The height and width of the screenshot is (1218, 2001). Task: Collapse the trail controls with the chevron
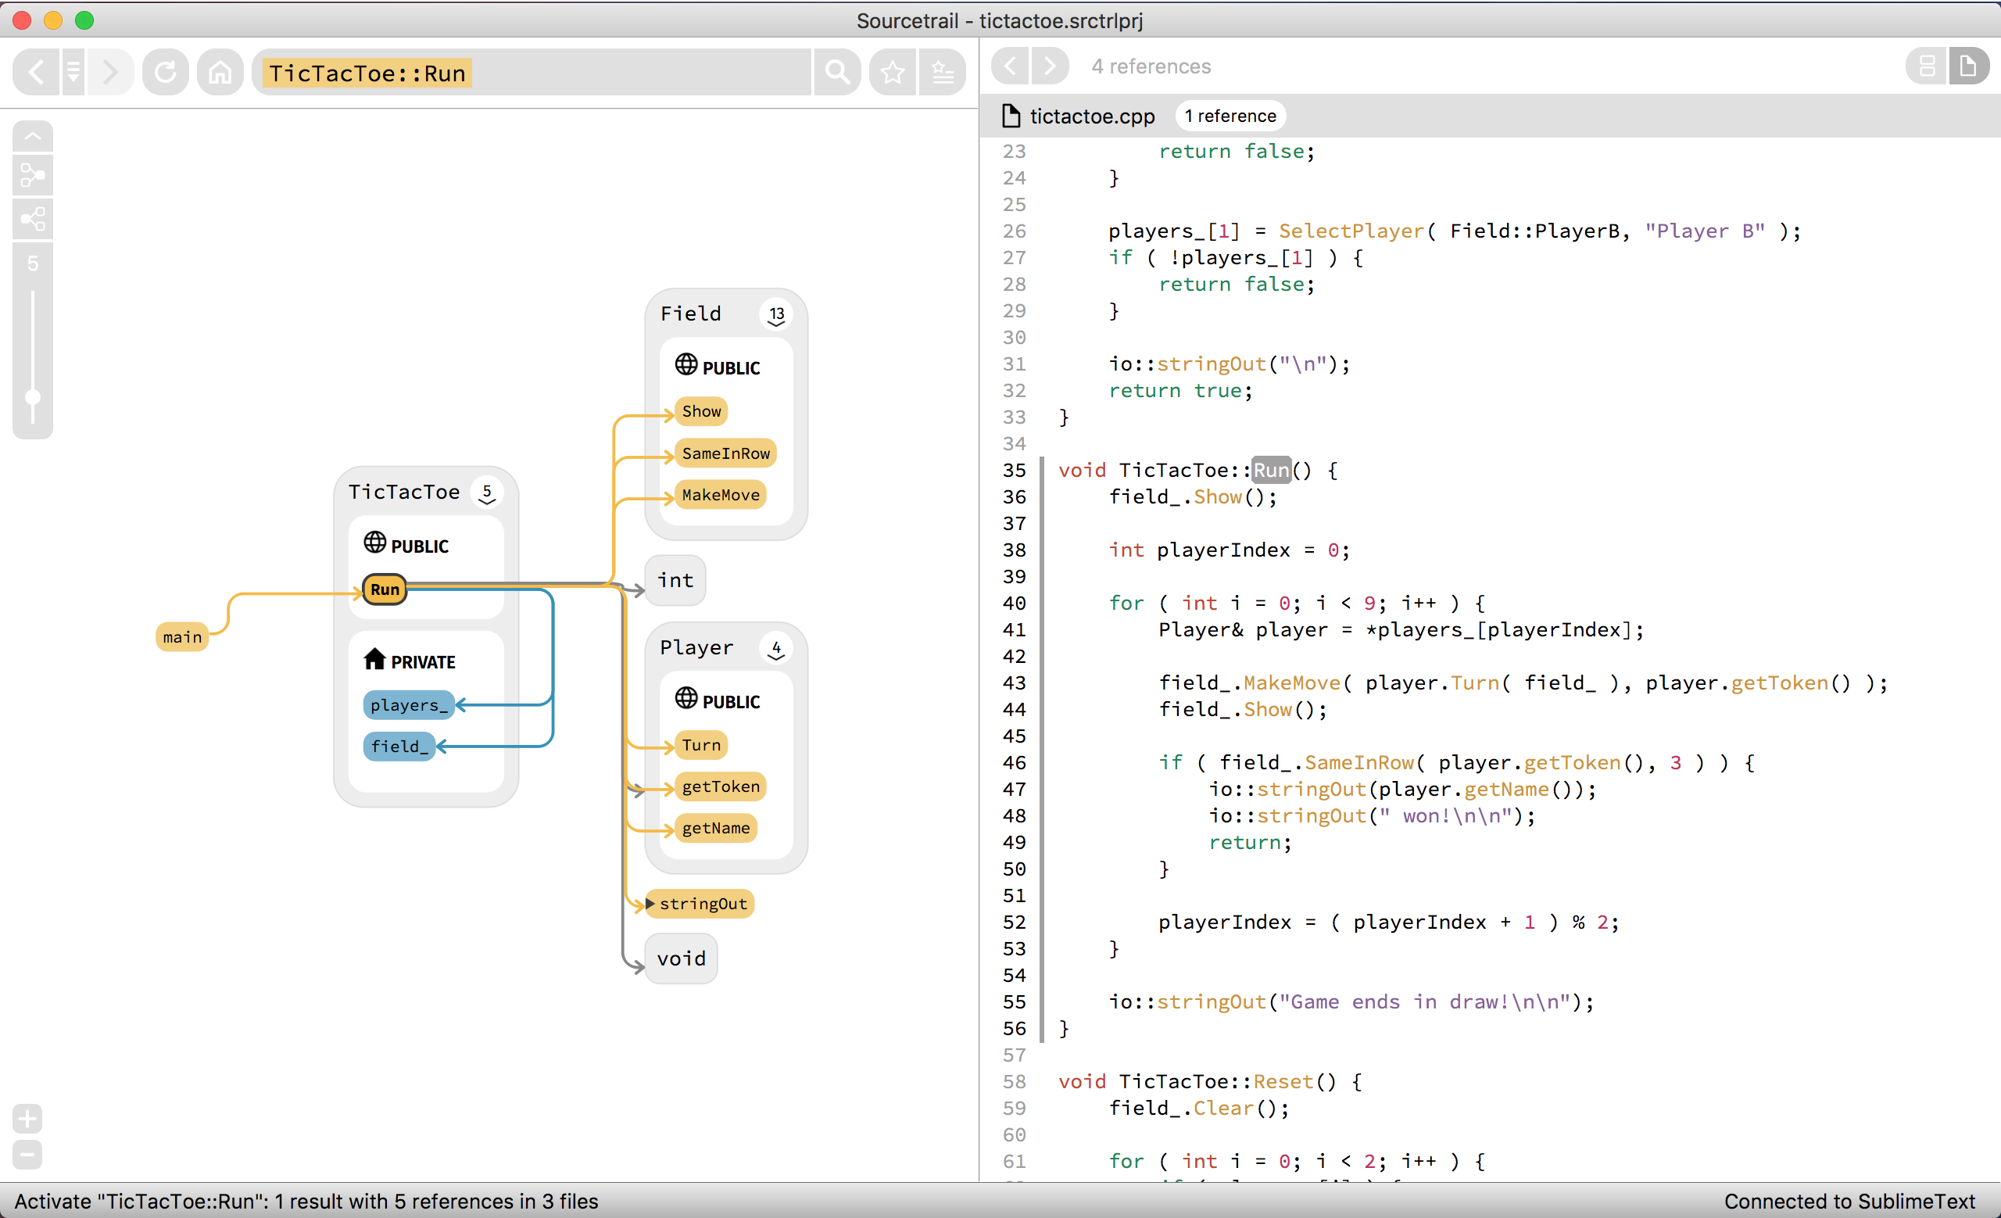pos(33,135)
